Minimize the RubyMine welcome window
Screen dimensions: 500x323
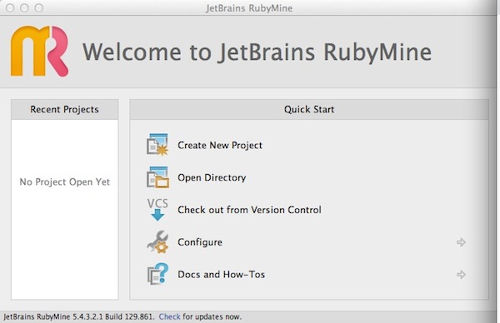coord(24,7)
